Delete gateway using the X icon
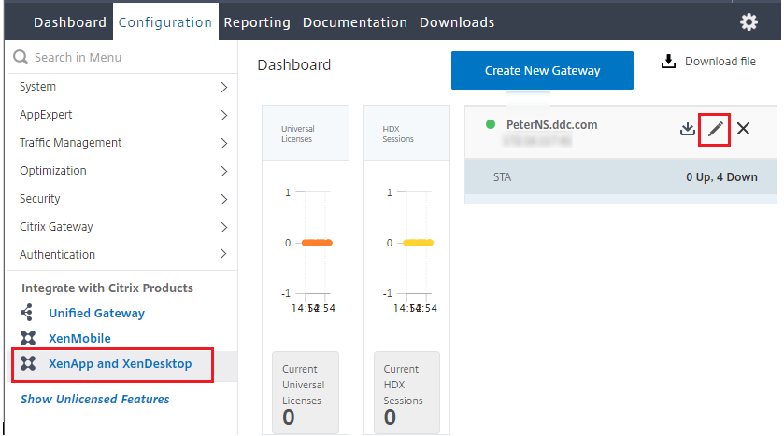 click(744, 129)
